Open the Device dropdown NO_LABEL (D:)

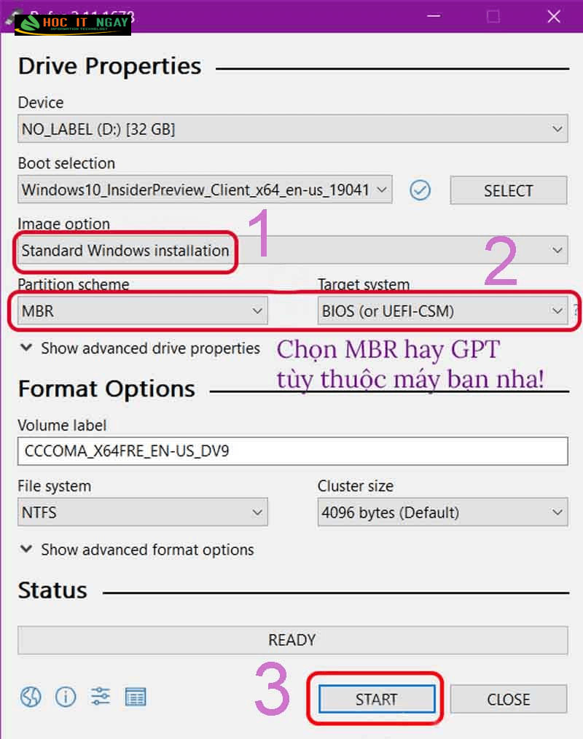click(x=293, y=129)
